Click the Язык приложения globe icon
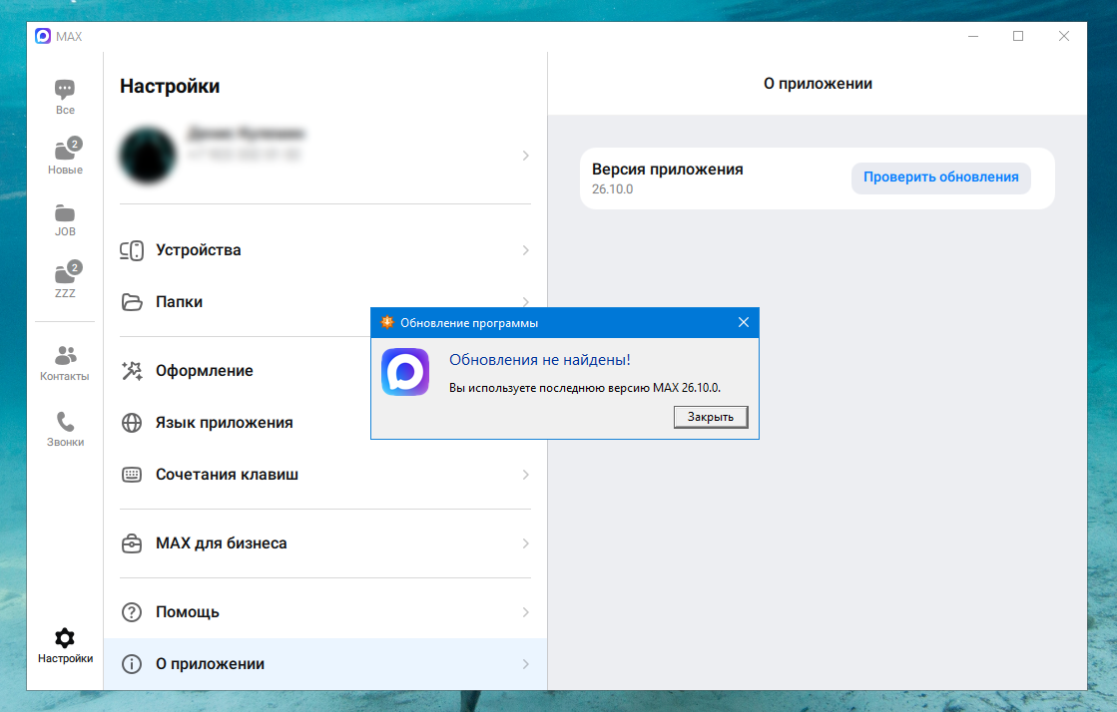 coord(132,423)
